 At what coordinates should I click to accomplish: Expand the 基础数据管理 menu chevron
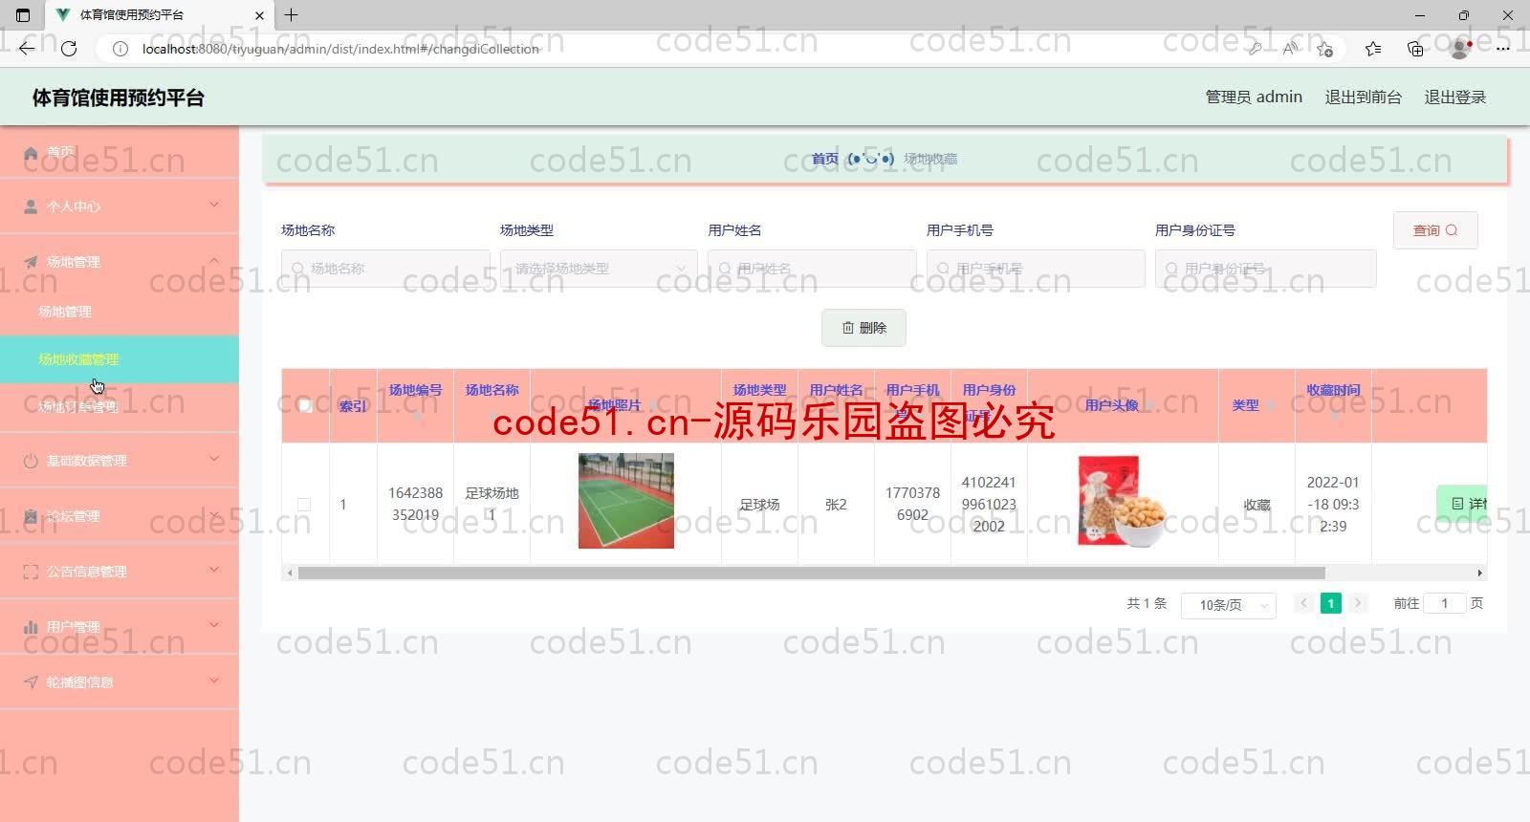(x=214, y=459)
